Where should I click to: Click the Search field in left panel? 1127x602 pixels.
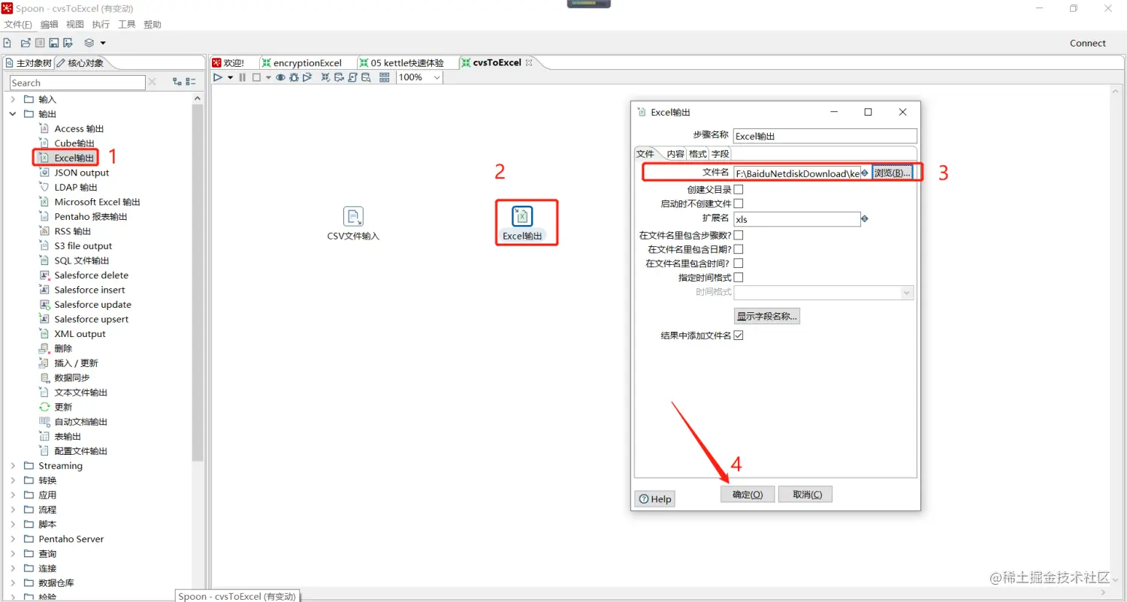[x=77, y=83]
